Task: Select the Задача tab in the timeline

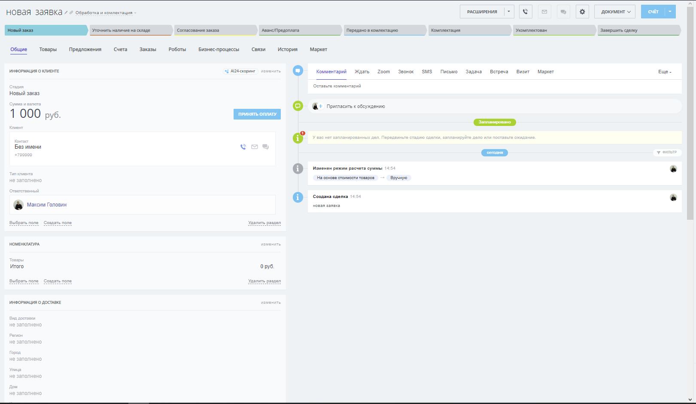Action: pos(474,72)
